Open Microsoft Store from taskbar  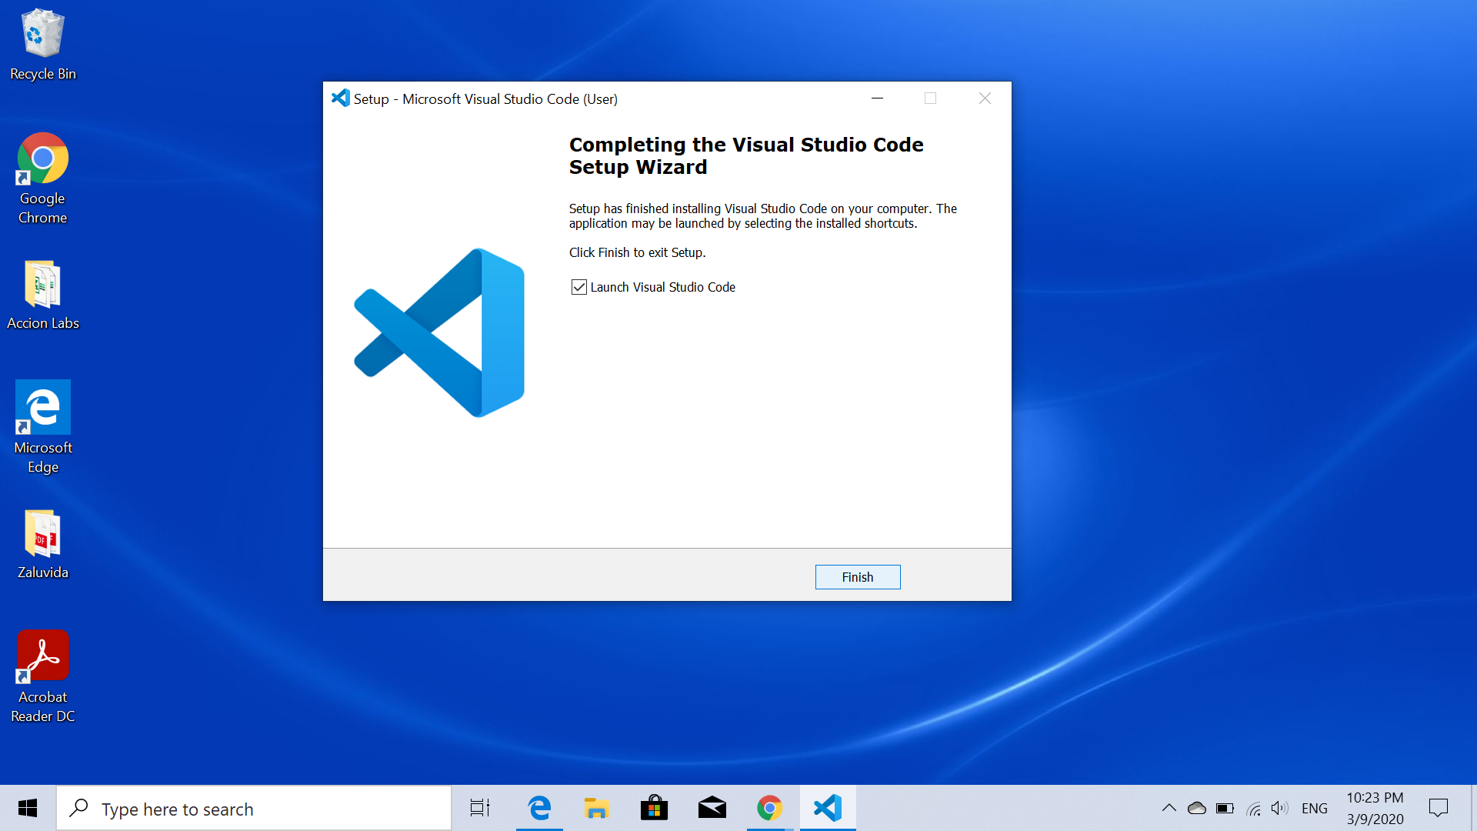(654, 808)
